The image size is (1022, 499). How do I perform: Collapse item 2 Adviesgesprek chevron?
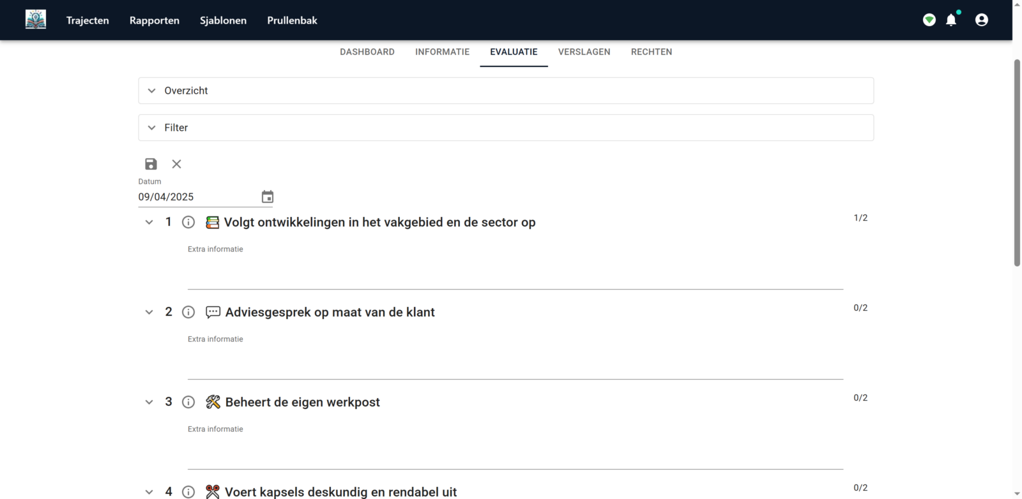(x=149, y=312)
